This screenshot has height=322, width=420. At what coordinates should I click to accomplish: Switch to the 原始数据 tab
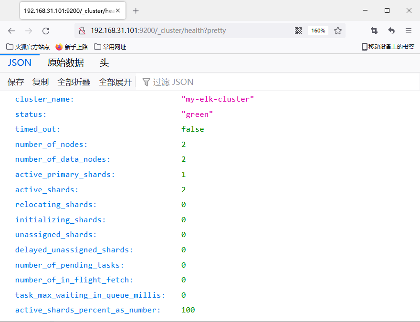tap(65, 63)
